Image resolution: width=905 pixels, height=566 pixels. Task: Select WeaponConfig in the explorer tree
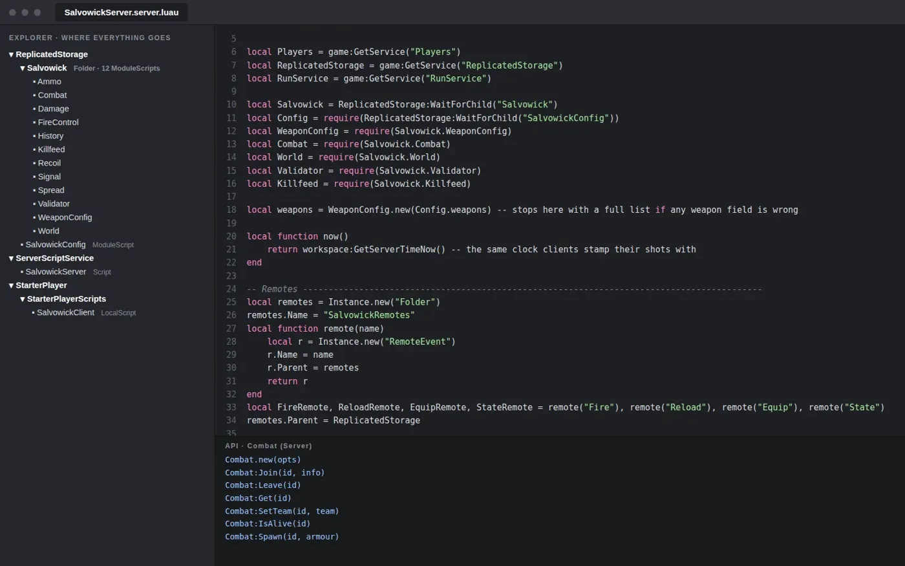[65, 217]
